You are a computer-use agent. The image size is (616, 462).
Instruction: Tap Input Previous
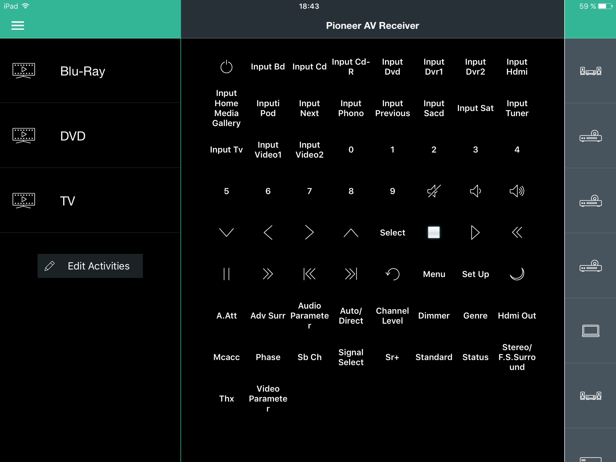coord(393,108)
